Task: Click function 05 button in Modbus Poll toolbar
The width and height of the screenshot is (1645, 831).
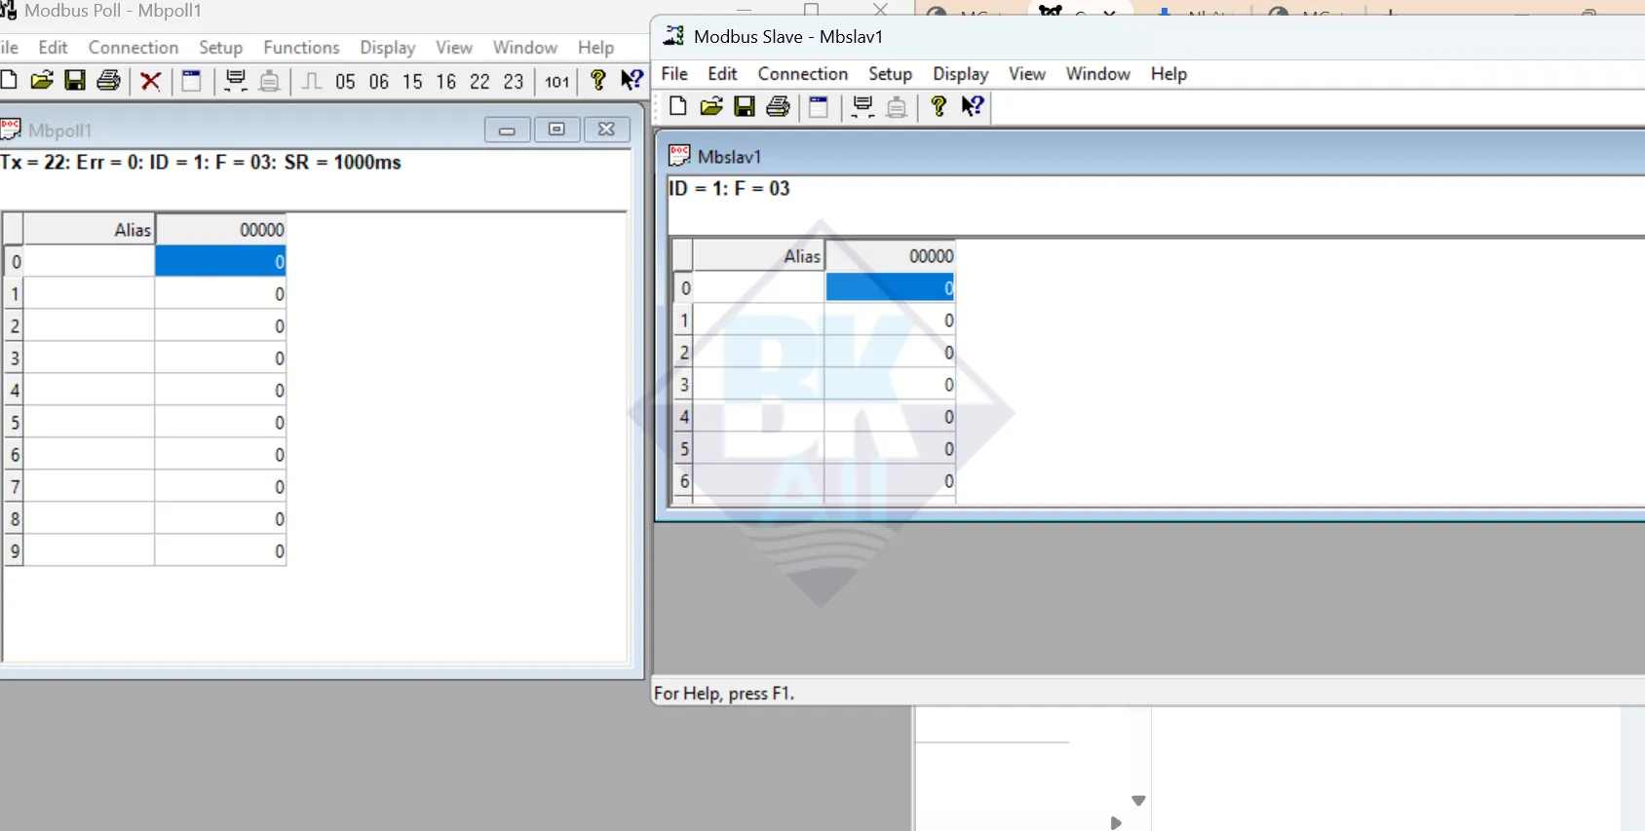Action: point(345,82)
